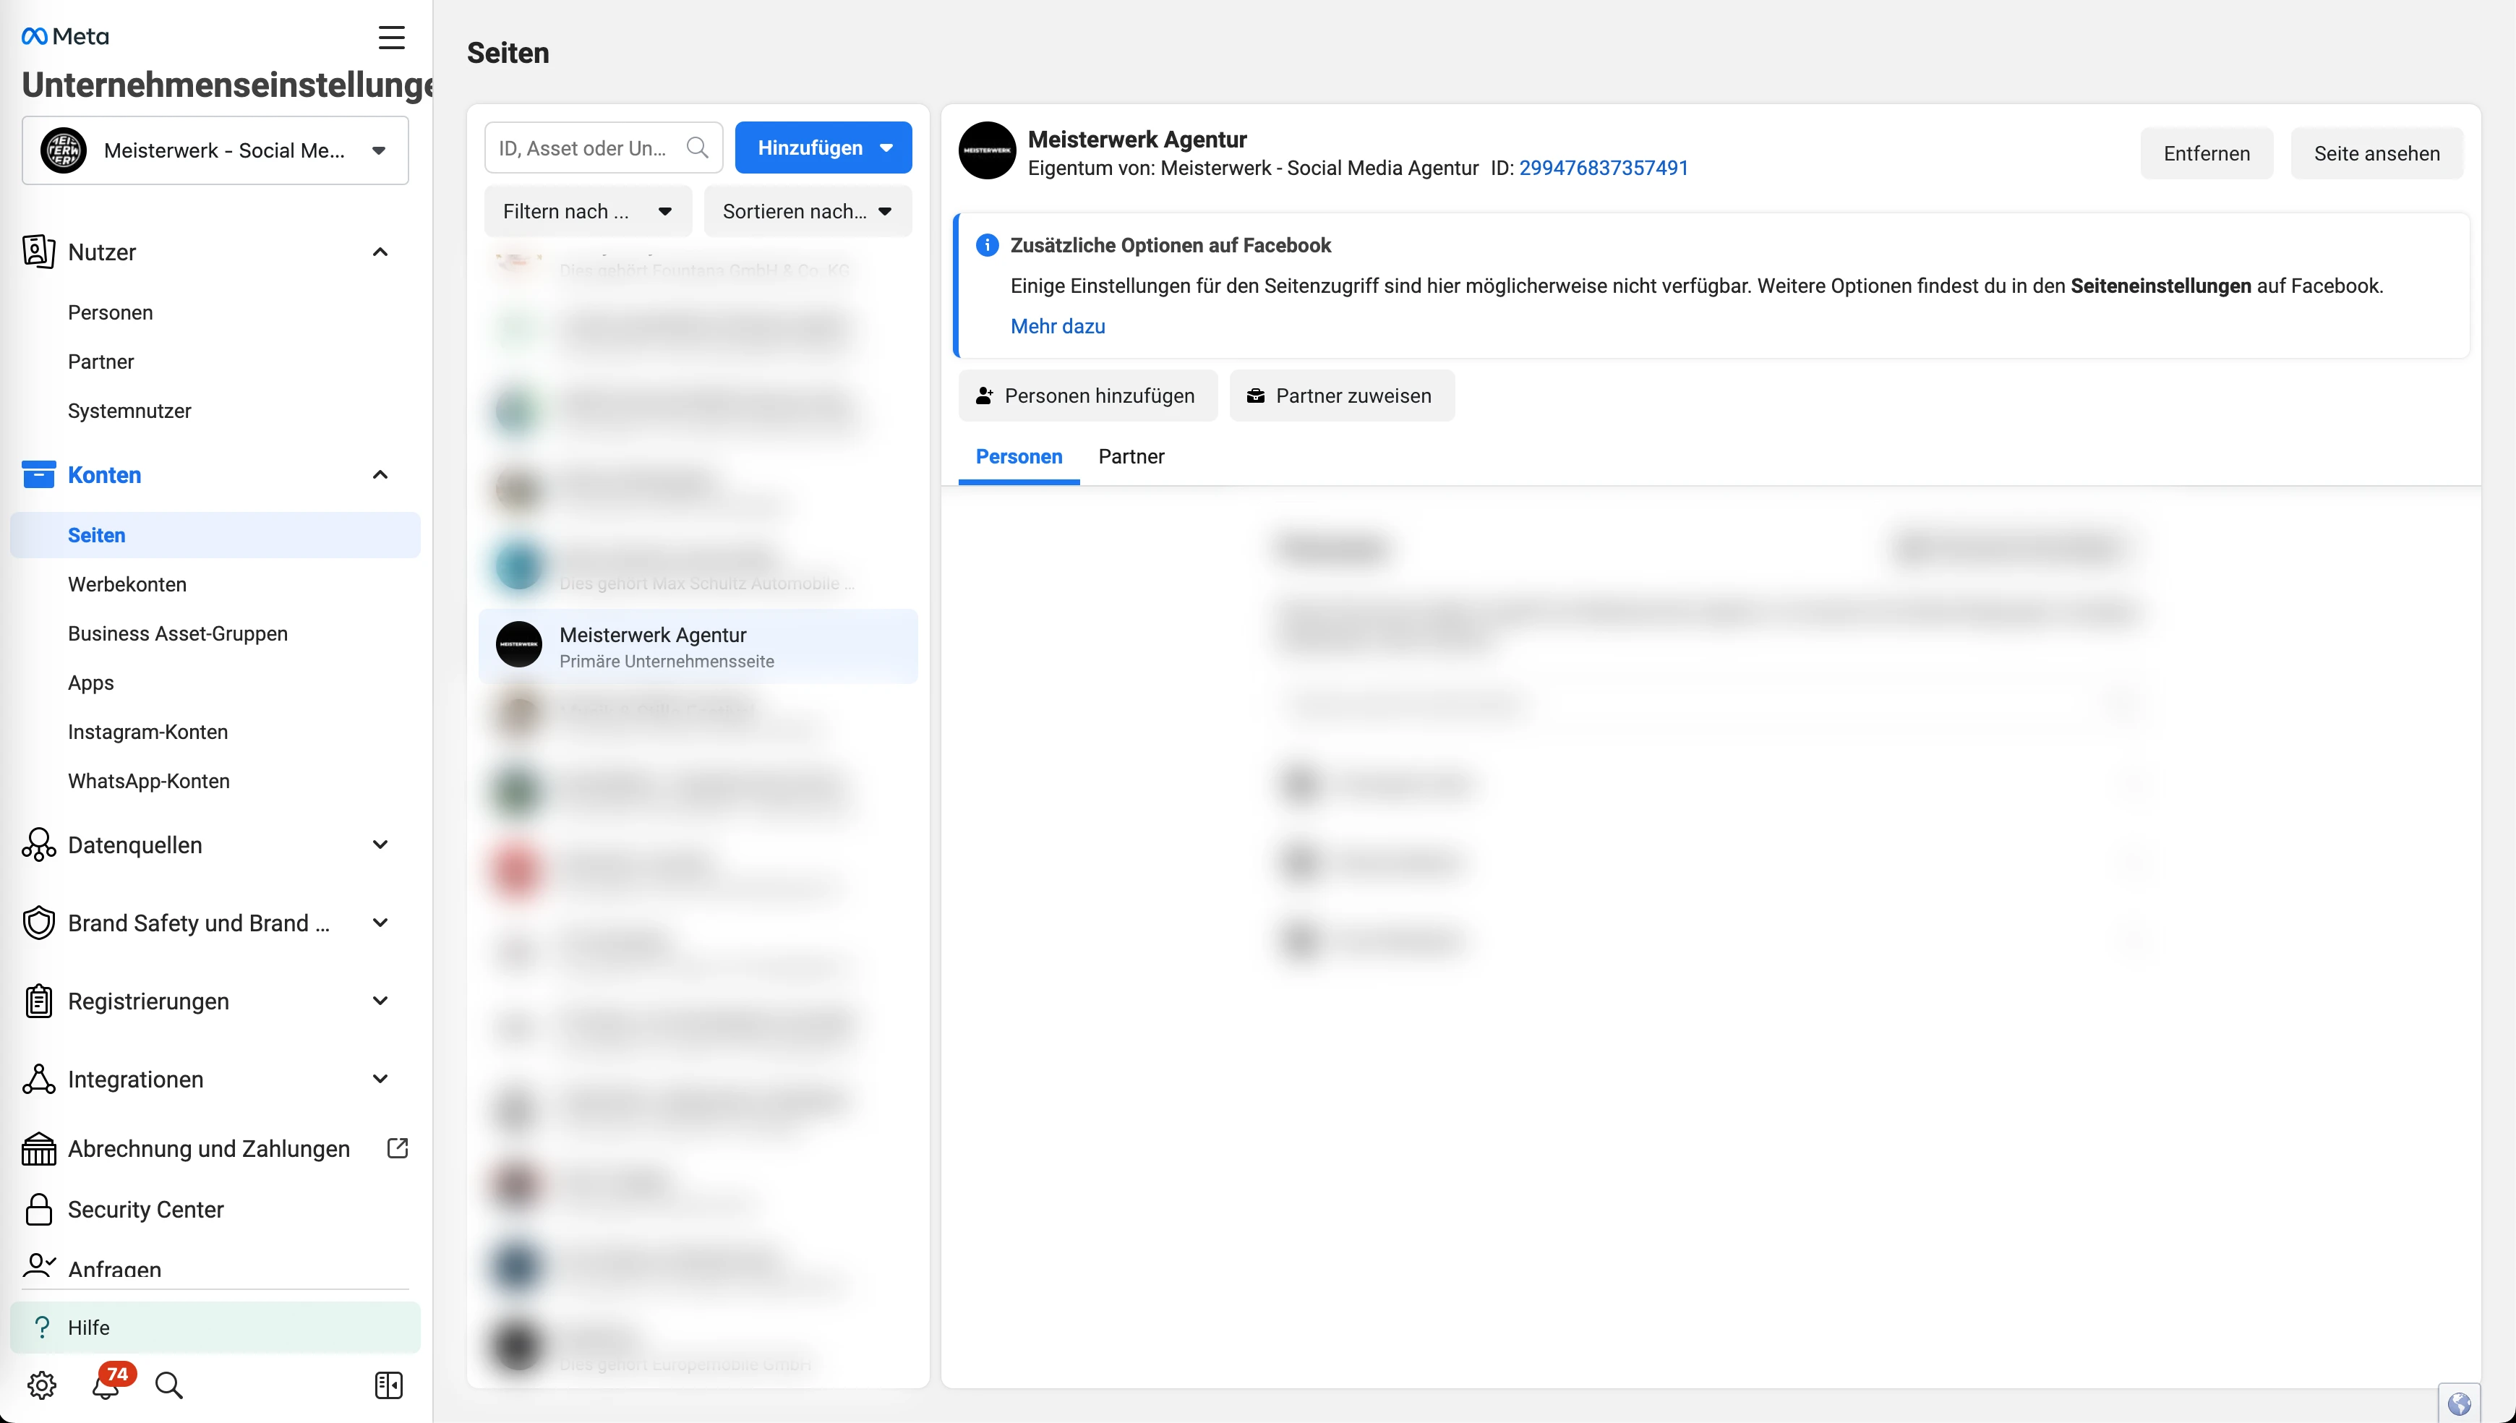
Task: Click the Meisterwerk Agentur page avatar in header
Action: (987, 150)
